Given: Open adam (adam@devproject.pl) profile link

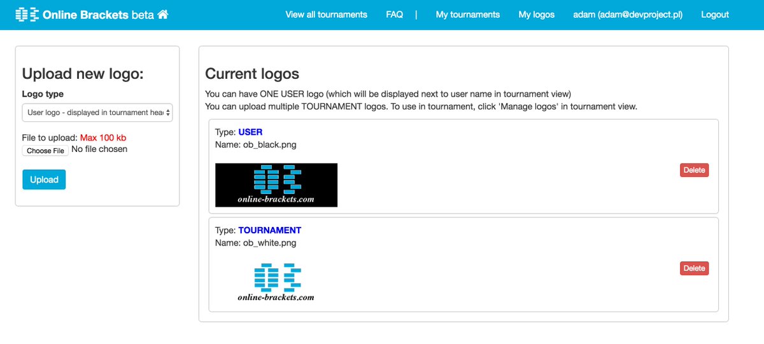Looking at the screenshot, I should point(628,14).
